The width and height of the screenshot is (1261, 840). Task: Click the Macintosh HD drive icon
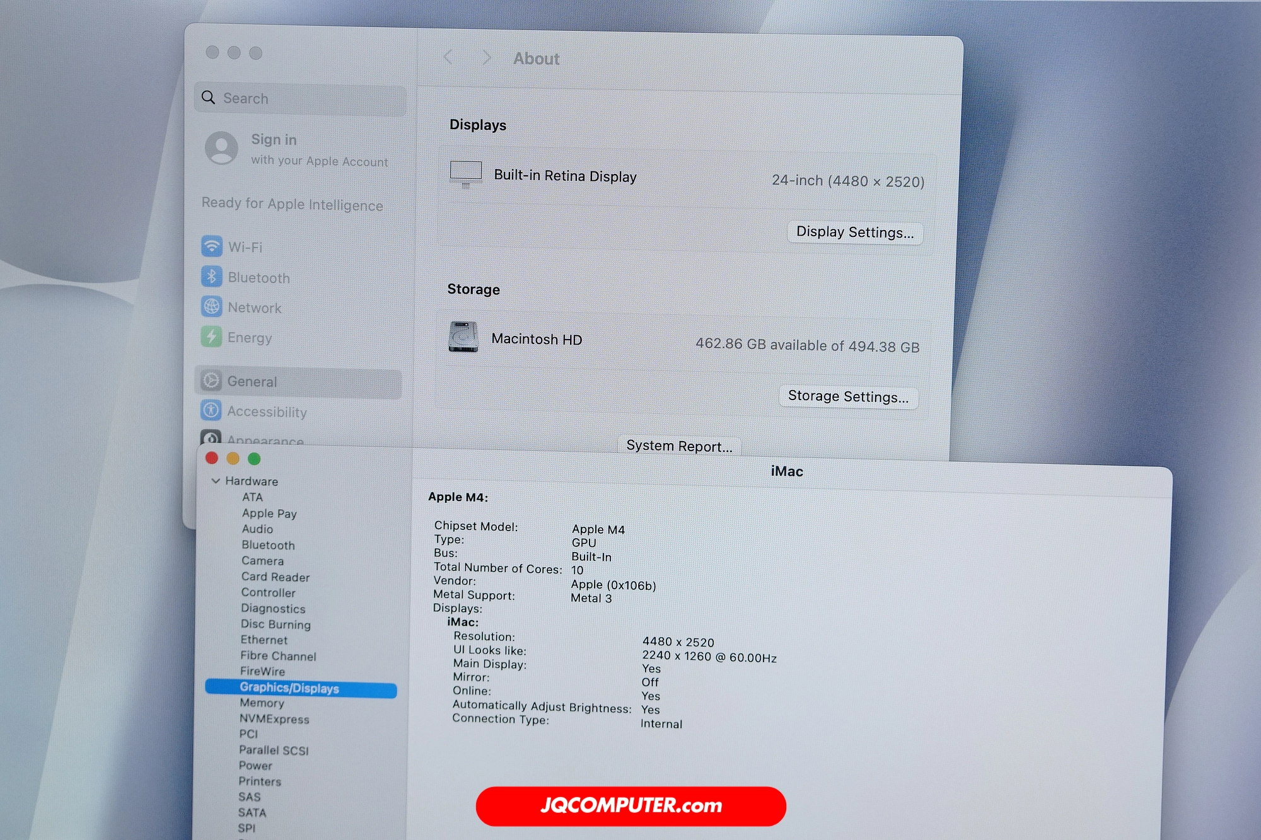(463, 337)
